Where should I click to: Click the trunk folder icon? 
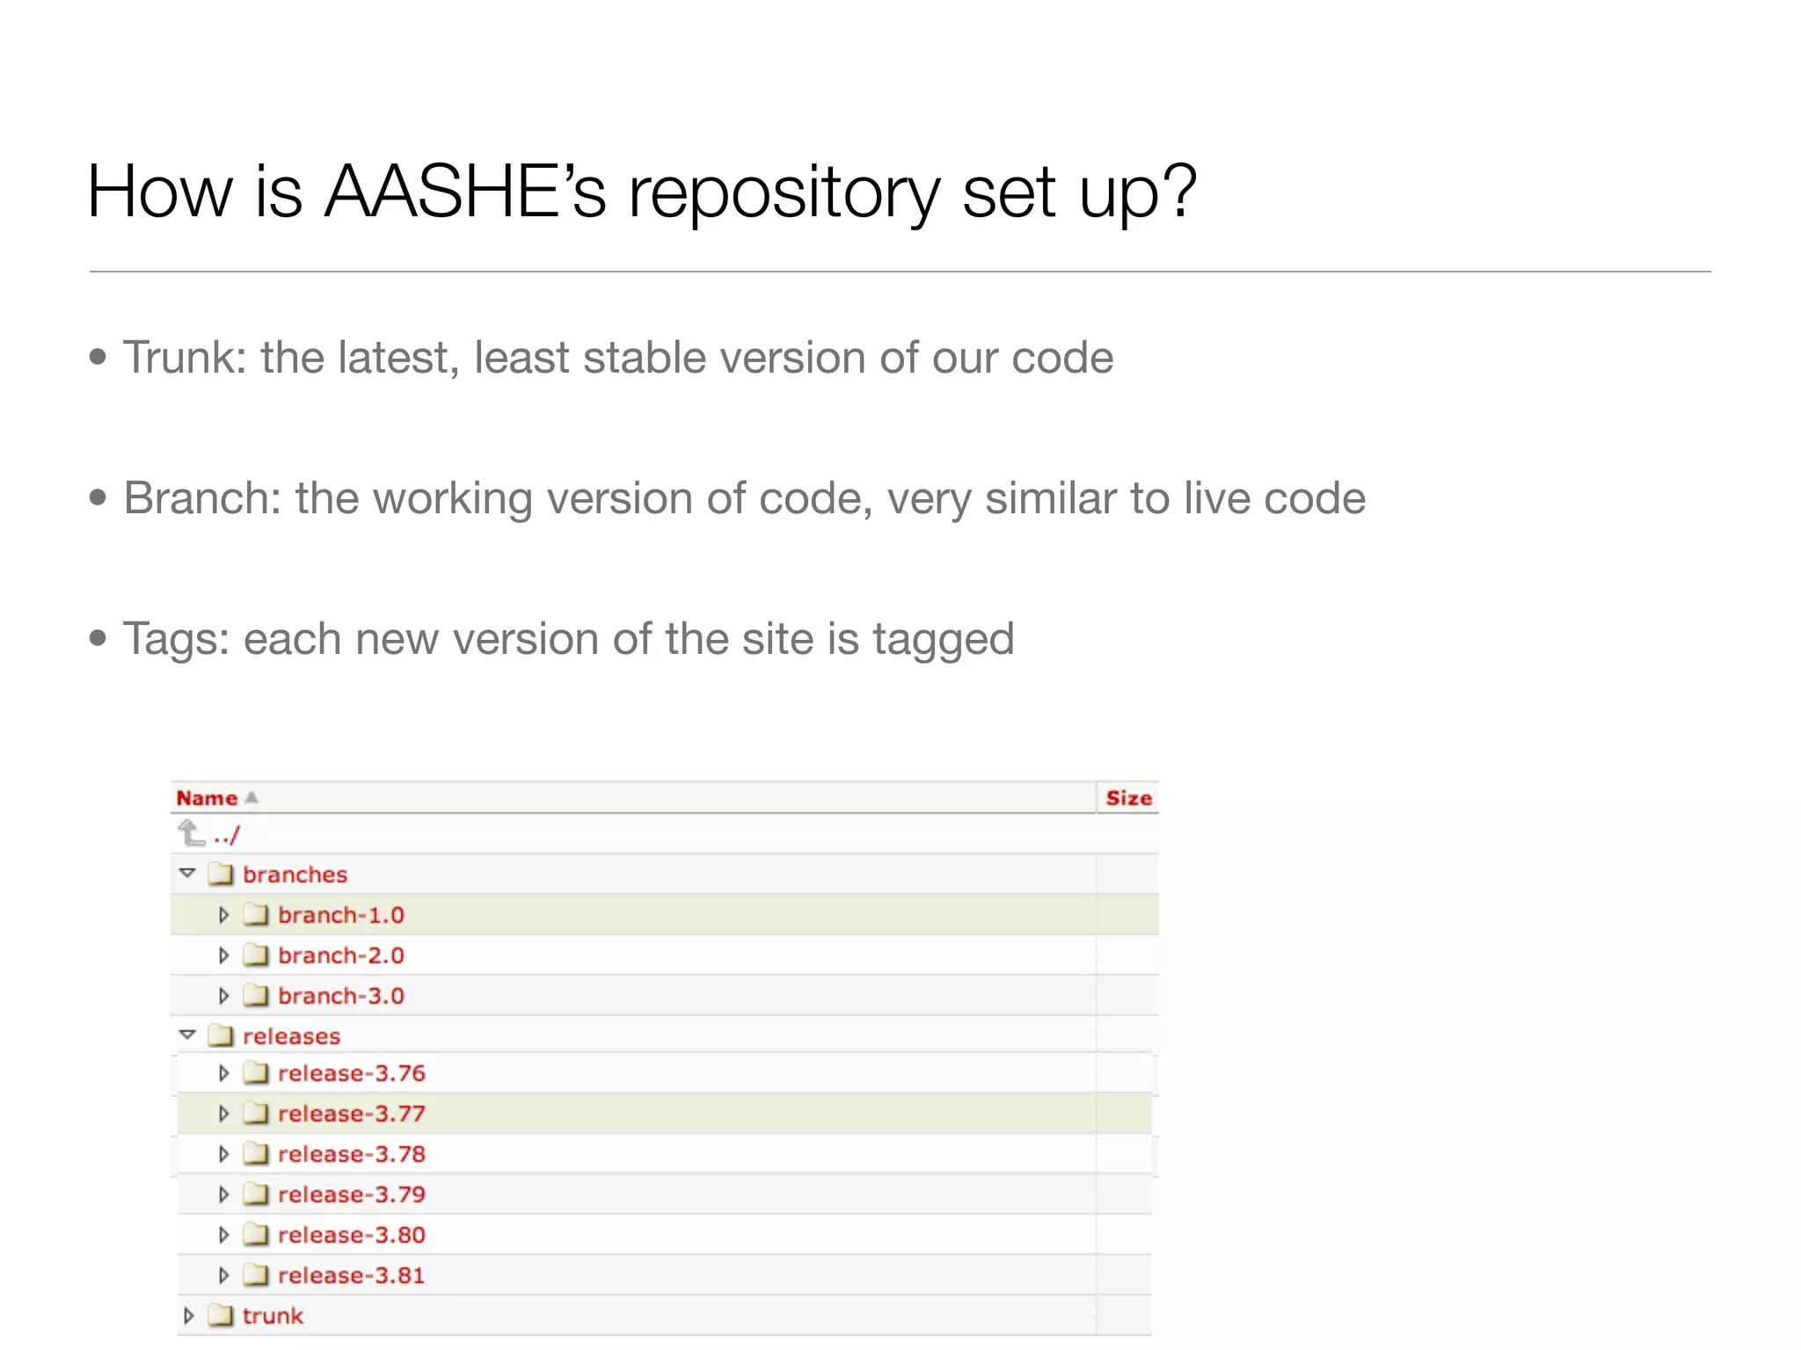pyautogui.click(x=221, y=1316)
